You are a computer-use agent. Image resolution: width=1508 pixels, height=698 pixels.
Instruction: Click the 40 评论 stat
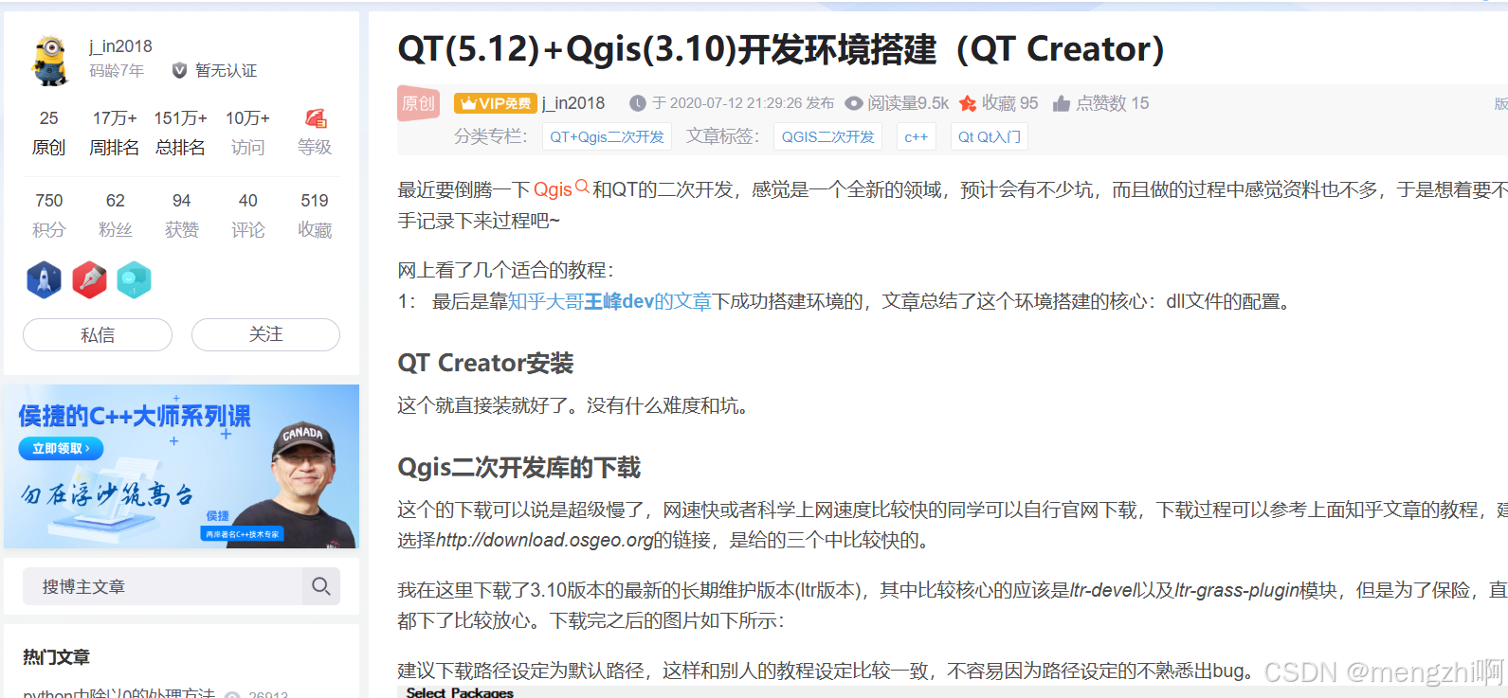click(248, 215)
